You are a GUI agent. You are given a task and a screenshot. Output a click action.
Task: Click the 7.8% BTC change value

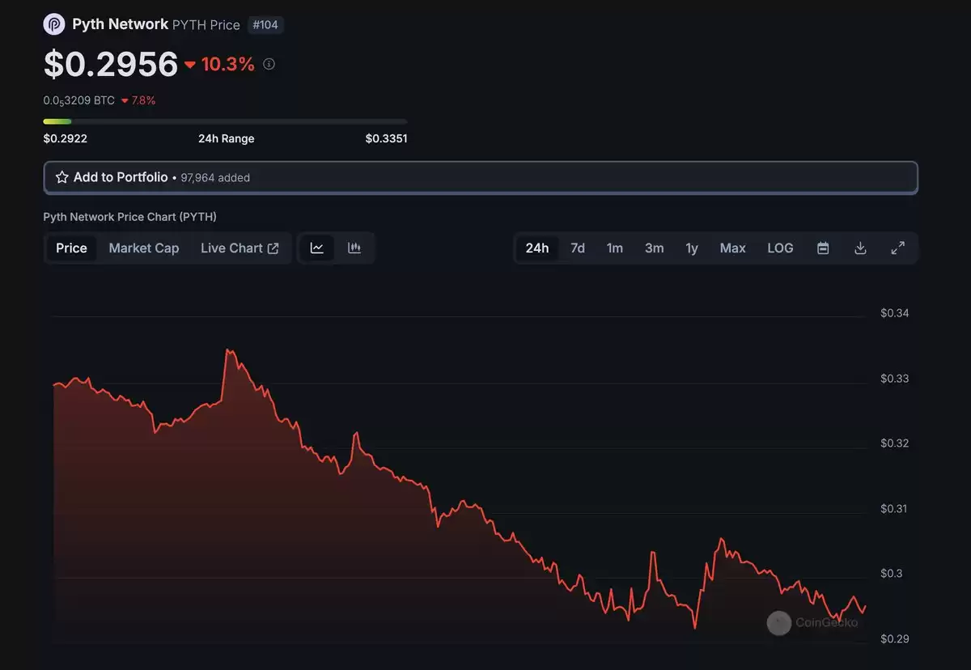(x=138, y=101)
